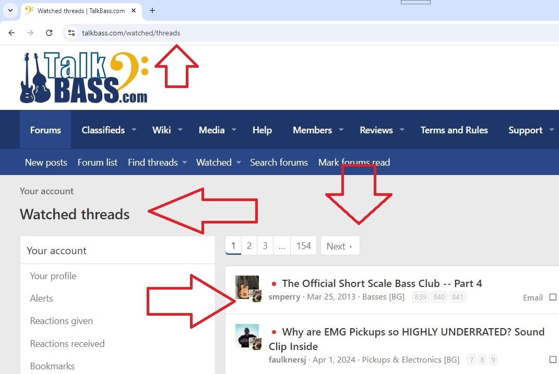Open the Help nav item
Viewport: 559px width, 374px height.
(262, 130)
